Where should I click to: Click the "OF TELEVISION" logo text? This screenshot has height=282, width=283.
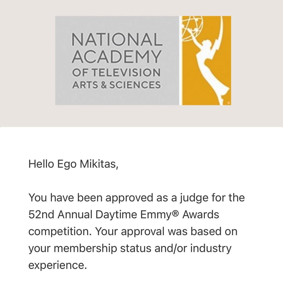pos(116,73)
